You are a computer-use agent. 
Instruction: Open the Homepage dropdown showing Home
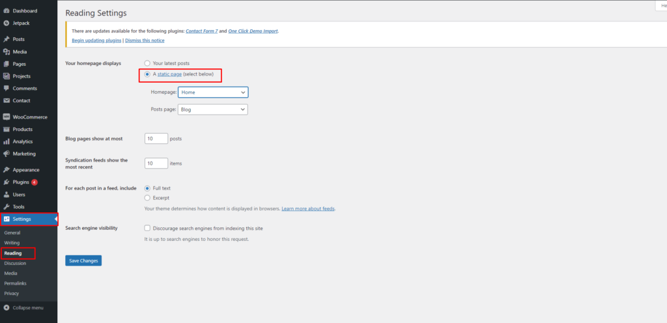213,92
